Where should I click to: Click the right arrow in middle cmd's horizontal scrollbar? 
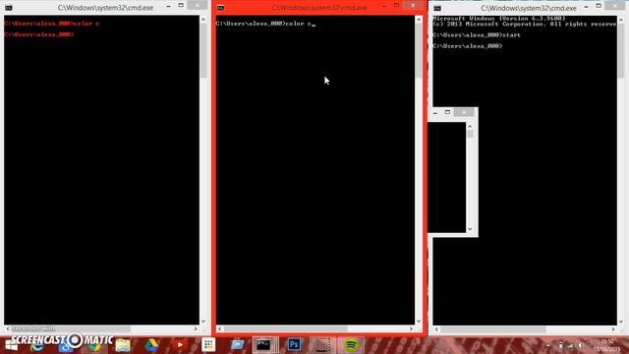(411, 328)
